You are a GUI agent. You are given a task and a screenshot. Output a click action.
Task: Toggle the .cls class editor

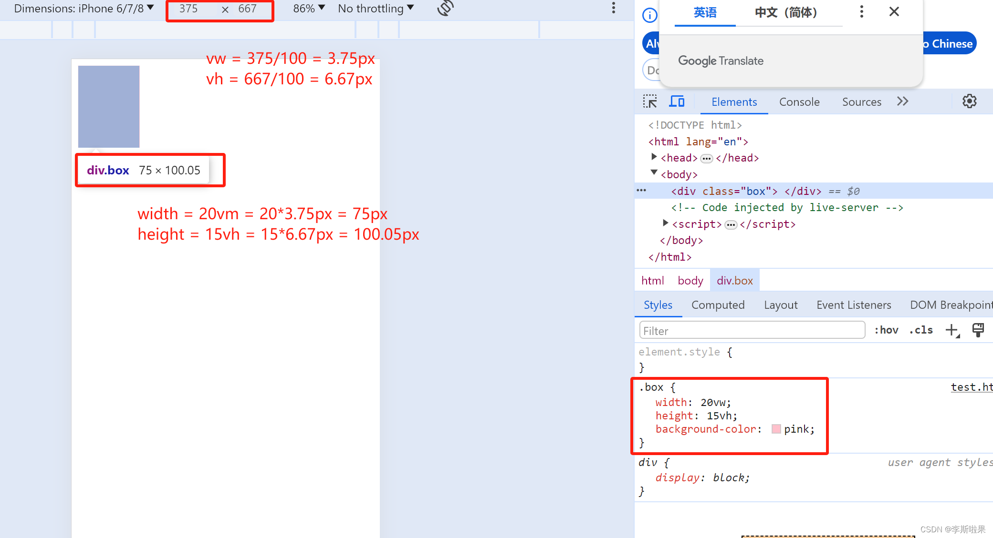click(922, 330)
